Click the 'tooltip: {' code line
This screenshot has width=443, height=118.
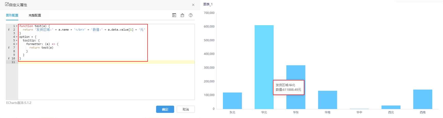pos(31,40)
